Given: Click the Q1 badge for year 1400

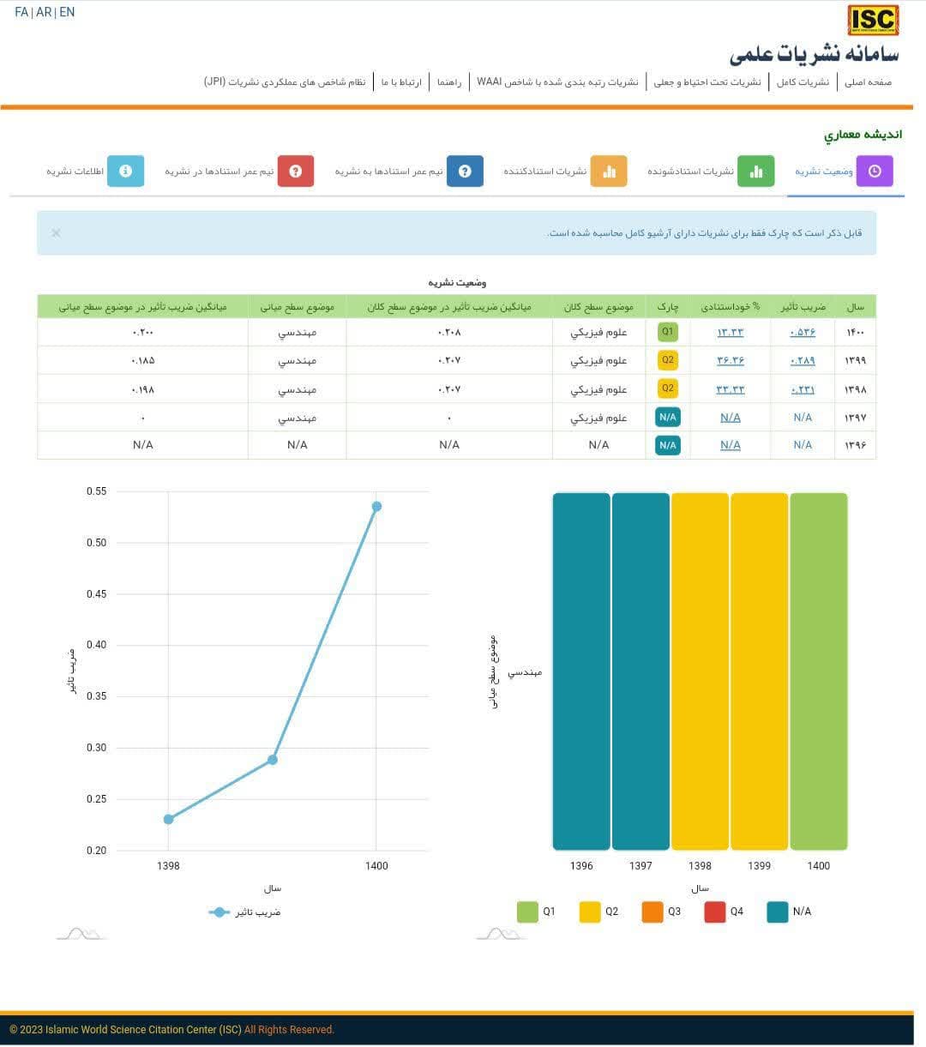Looking at the screenshot, I should [668, 332].
